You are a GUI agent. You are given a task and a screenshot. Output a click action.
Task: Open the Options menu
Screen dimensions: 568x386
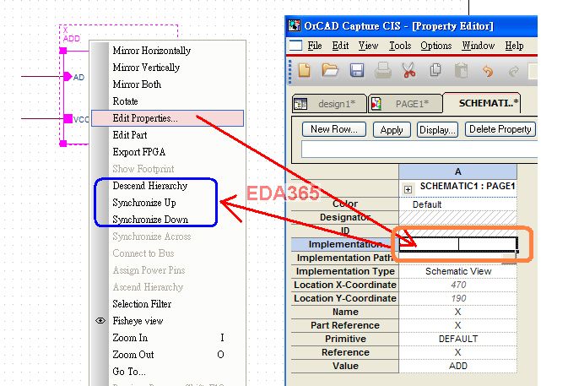[436, 46]
